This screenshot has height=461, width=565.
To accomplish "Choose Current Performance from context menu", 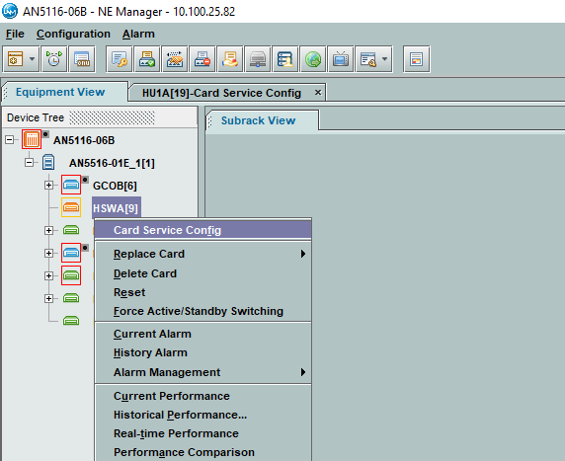I will pyautogui.click(x=203, y=396).
